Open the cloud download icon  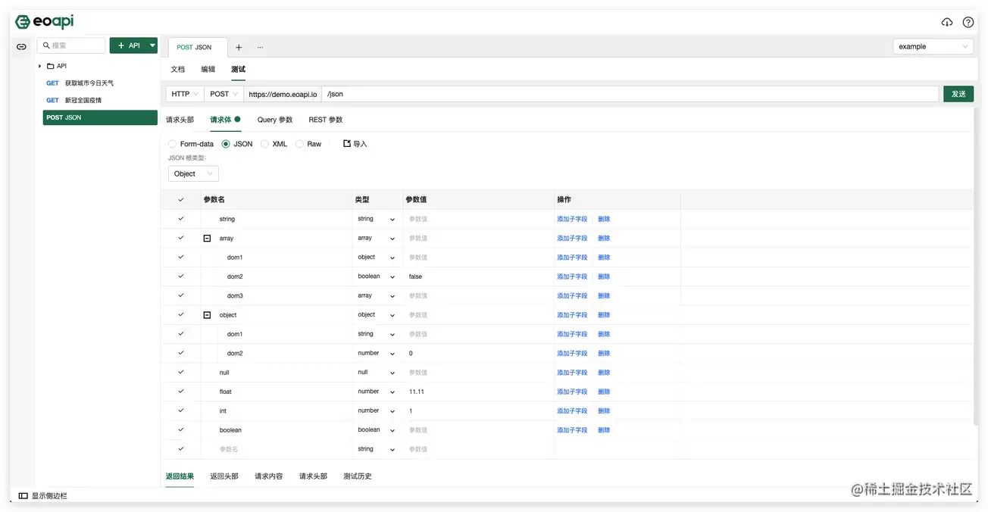pyautogui.click(x=947, y=22)
